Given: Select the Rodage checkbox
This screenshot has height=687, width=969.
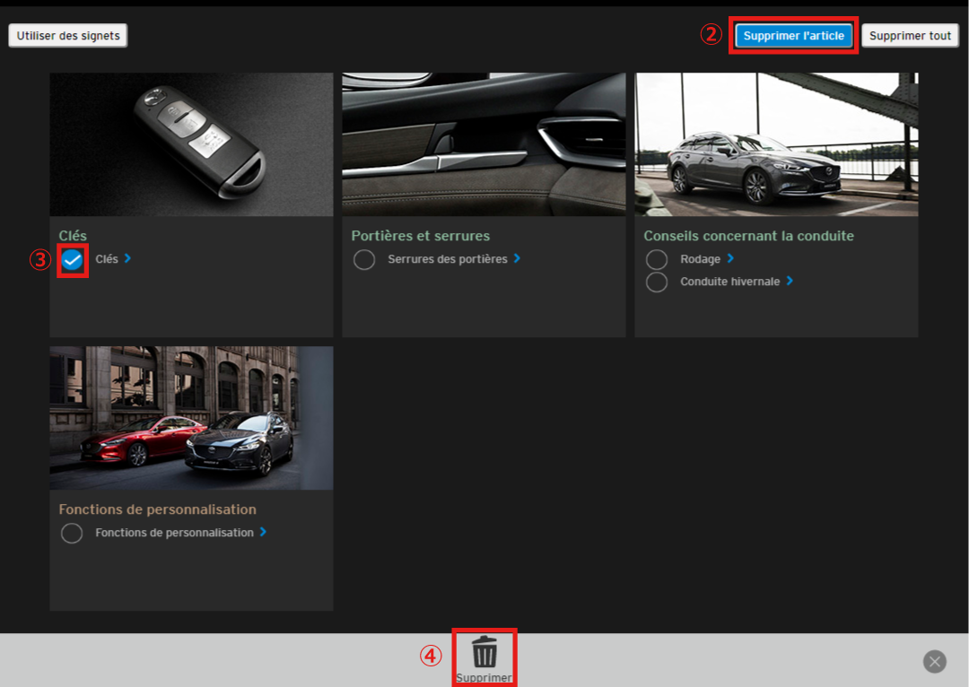Looking at the screenshot, I should [657, 260].
